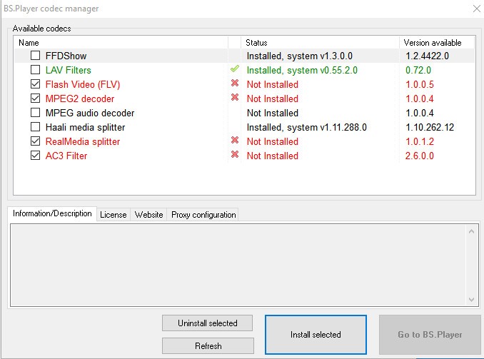Click status 'Installed, system v0.55.2.0'
The height and width of the screenshot is (359, 484).
pyautogui.click(x=302, y=70)
